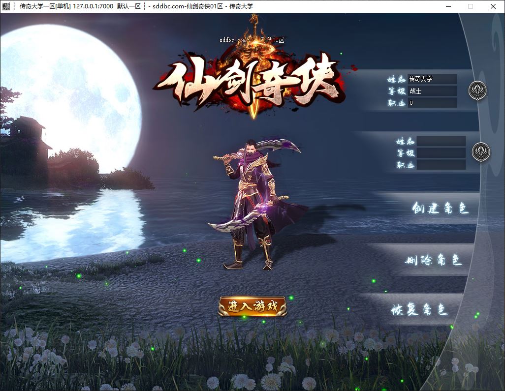The height and width of the screenshot is (391, 505).
Task: Click the 进入游戏 enter game button
Action: click(x=252, y=306)
